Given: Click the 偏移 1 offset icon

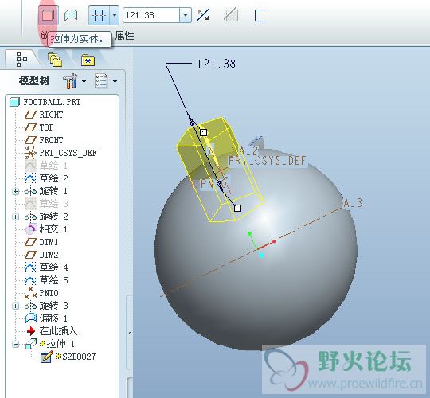Looking at the screenshot, I should pyautogui.click(x=31, y=318).
